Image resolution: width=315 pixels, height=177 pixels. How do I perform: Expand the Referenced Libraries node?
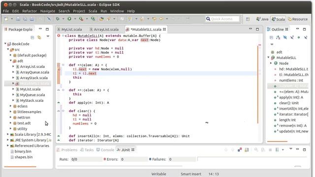coord(8,146)
